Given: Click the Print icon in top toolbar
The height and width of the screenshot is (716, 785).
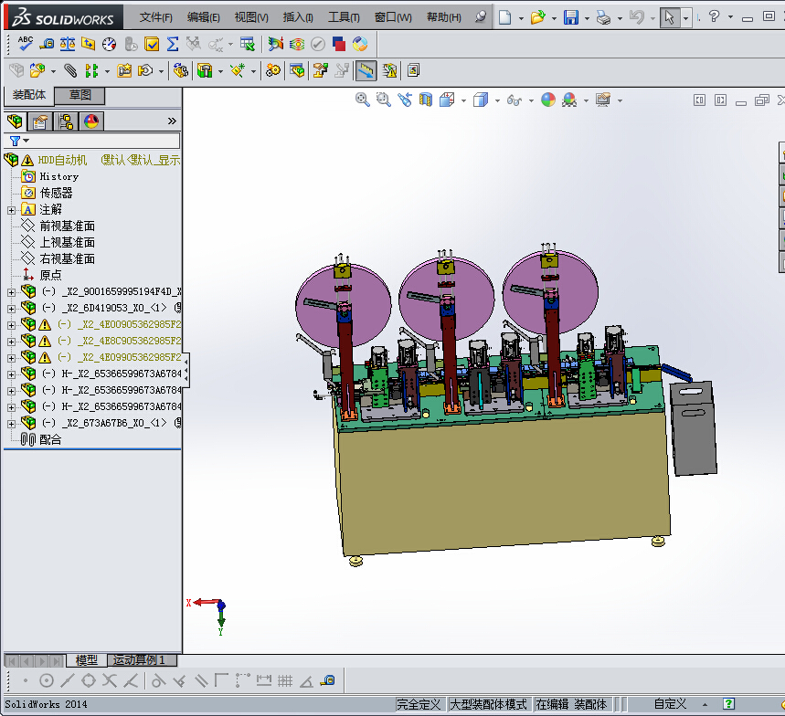Looking at the screenshot, I should pos(602,17).
